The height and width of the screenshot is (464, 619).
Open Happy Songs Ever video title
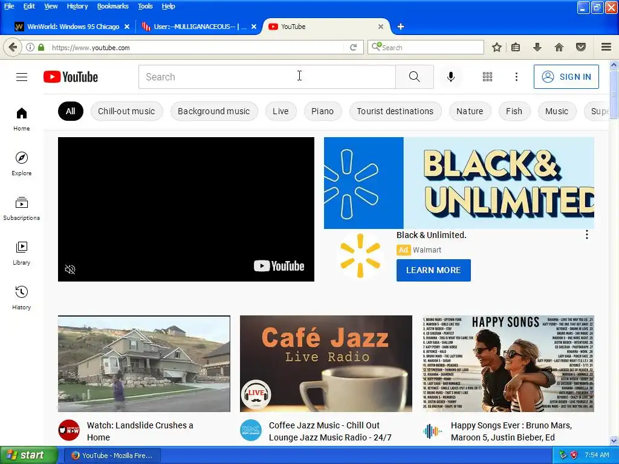(511, 431)
